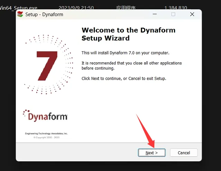221x171 pixels.
Task: Cancel the Dynaform setup
Action: [x=184, y=153]
